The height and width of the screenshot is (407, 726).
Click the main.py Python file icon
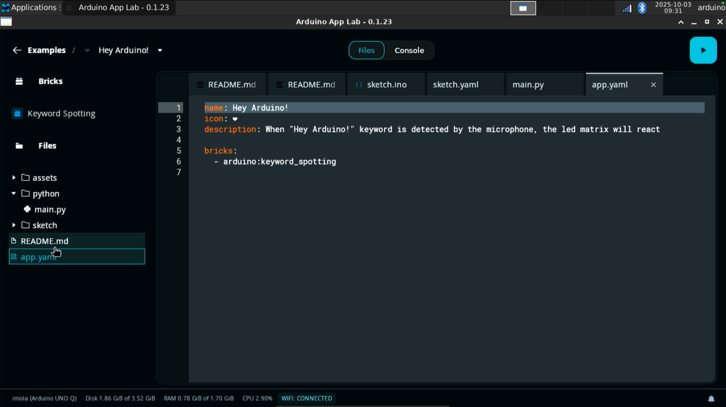pyautogui.click(x=27, y=209)
